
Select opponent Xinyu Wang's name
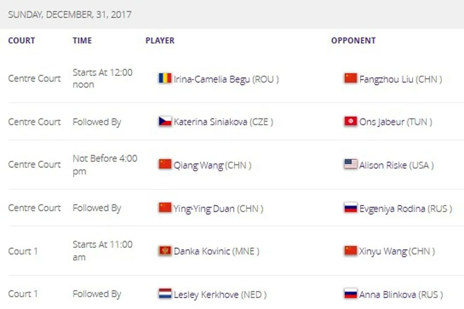[383, 251]
